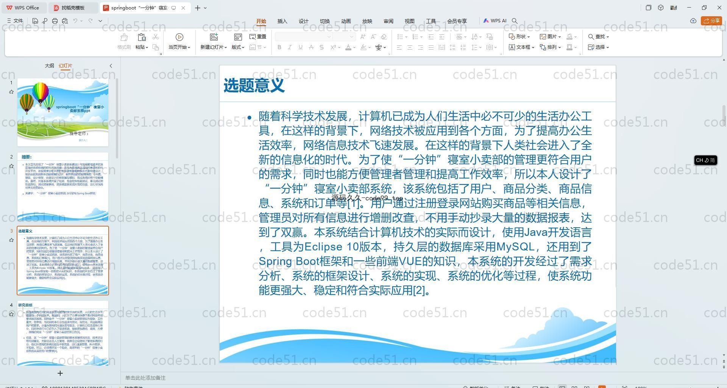
Task: Toggle Align left paragraph
Action: point(399,47)
